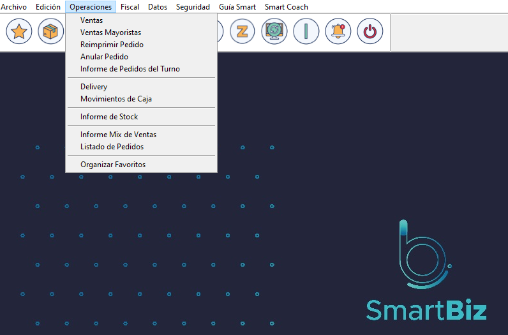508x335 pixels.
Task: Select Ventas from the Operaciones menu
Action: 91,20
